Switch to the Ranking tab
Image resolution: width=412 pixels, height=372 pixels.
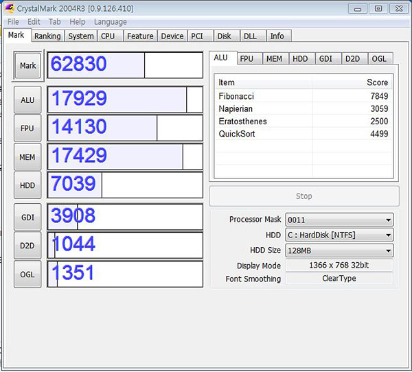(47, 36)
